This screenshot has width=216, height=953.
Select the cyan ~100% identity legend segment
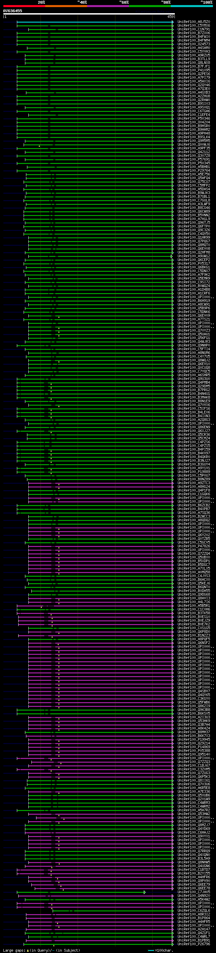click(192, 6)
